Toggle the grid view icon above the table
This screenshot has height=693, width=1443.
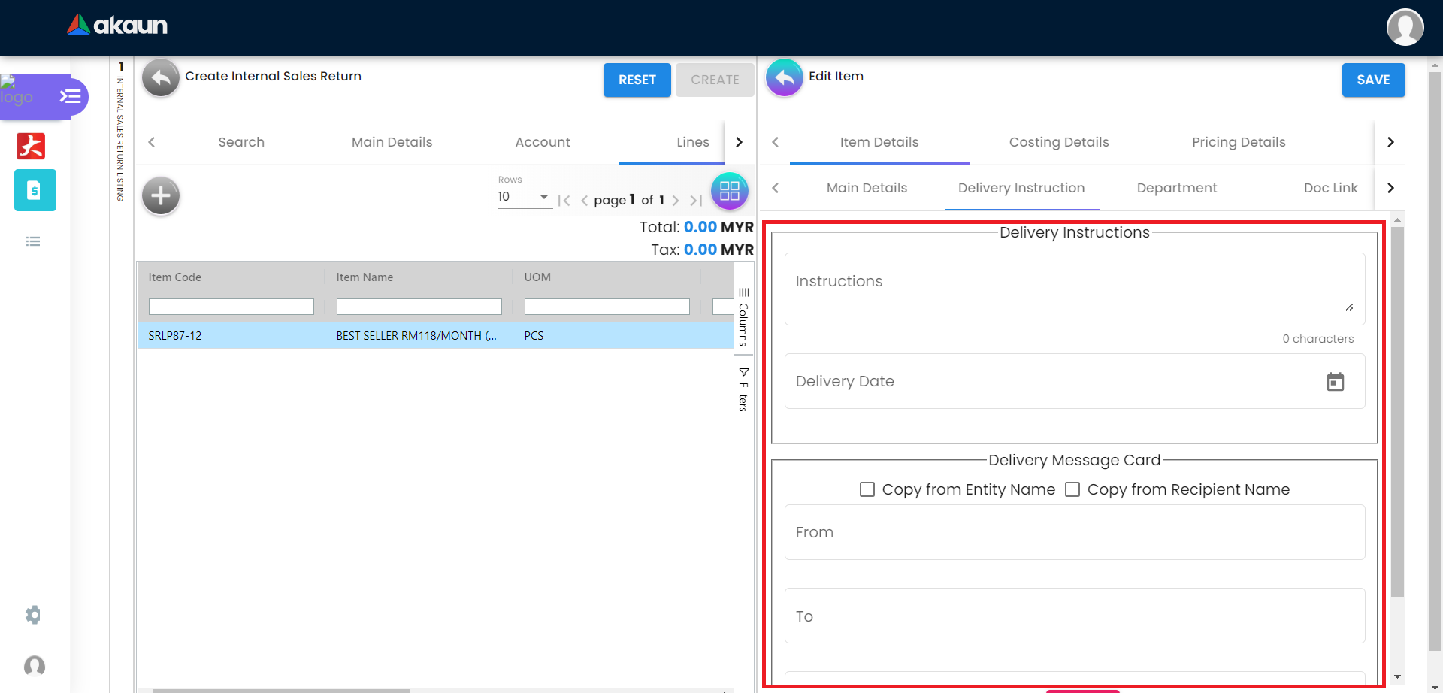point(729,191)
